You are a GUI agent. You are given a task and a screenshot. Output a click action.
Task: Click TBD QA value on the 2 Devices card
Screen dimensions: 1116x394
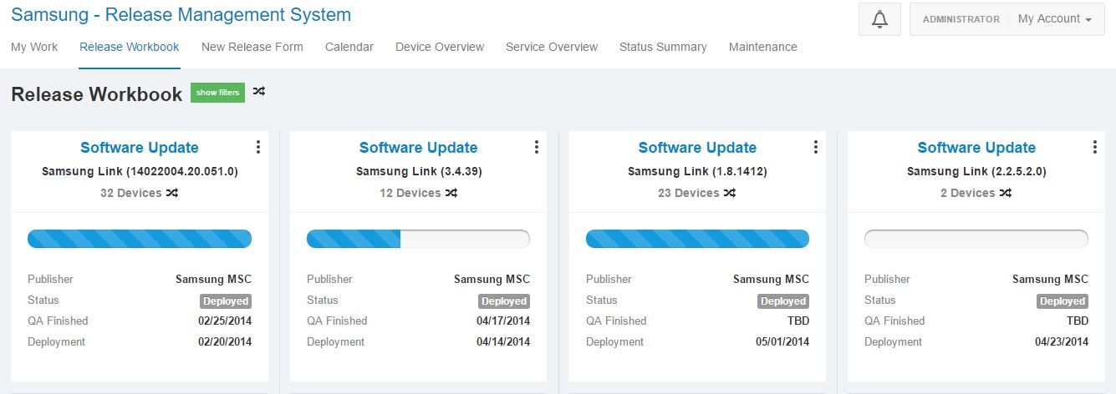pos(1078,321)
